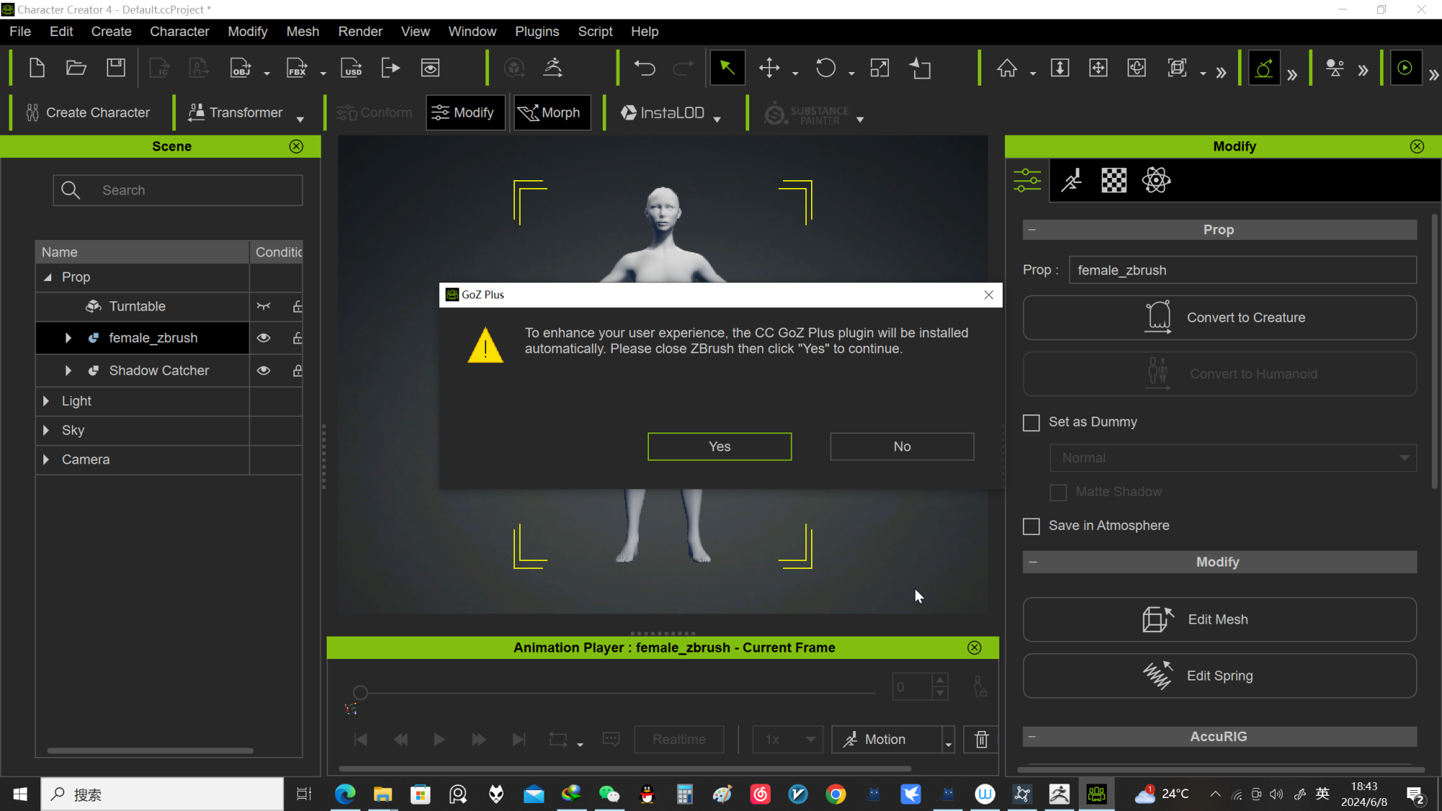
Task: Expand the Shadow Catcher tree item
Action: [68, 371]
